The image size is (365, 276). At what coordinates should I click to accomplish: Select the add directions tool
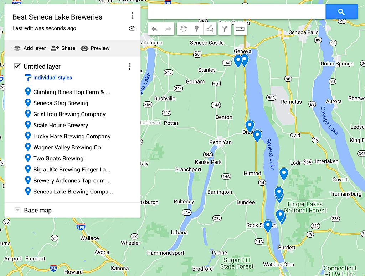click(225, 29)
